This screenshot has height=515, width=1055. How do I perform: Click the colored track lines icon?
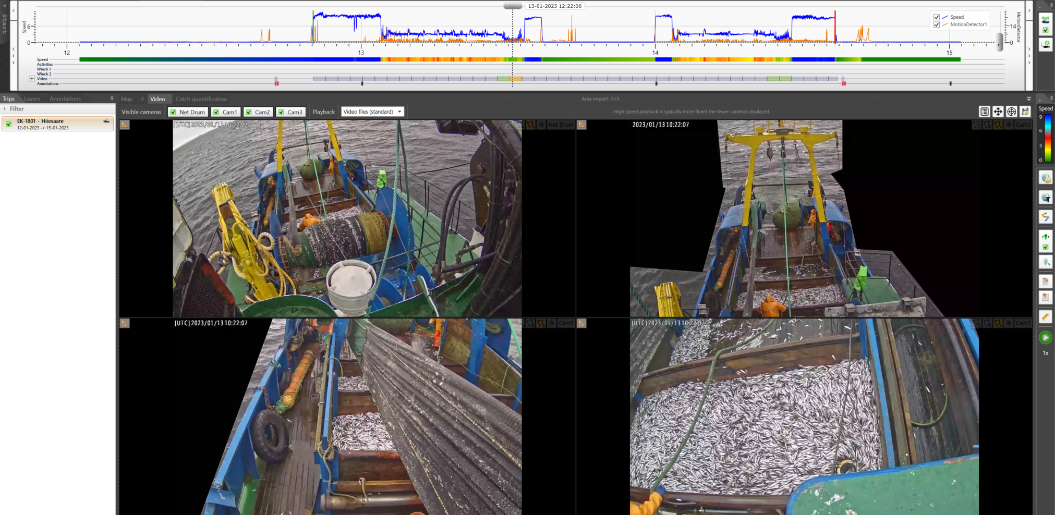coord(1045,217)
